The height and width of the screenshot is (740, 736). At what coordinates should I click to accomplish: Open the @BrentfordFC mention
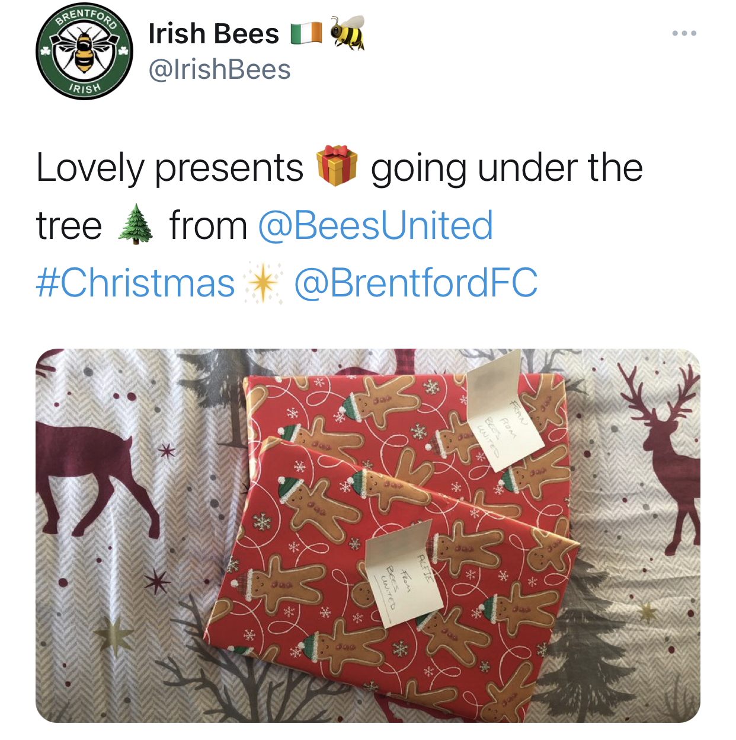pyautogui.click(x=416, y=283)
